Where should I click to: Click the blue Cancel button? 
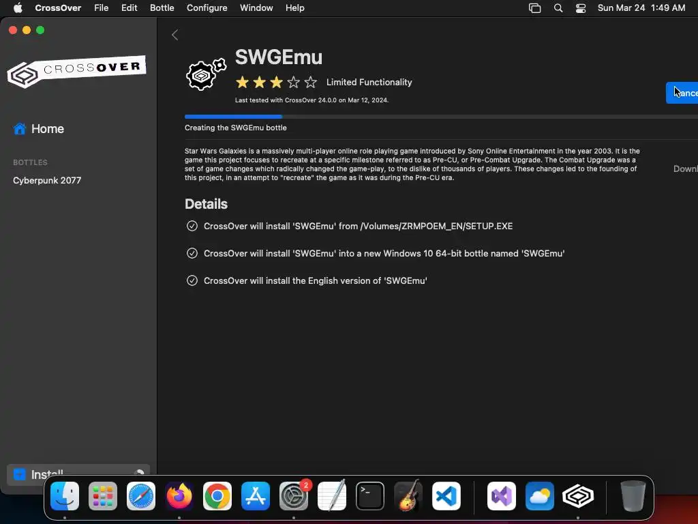(682, 93)
